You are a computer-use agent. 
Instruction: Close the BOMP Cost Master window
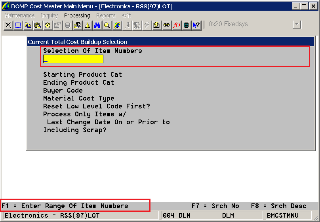[x=313, y=6]
